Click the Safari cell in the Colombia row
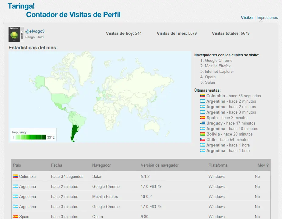Image resolution: width=282 pixels, height=219 pixels. [x=97, y=176]
